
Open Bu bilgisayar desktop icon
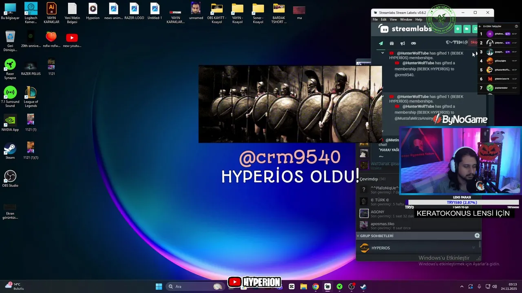point(10,11)
